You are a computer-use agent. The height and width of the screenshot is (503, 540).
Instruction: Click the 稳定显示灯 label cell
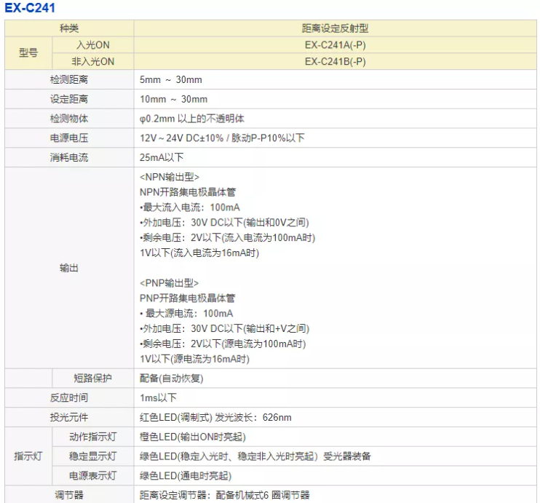[93, 456]
